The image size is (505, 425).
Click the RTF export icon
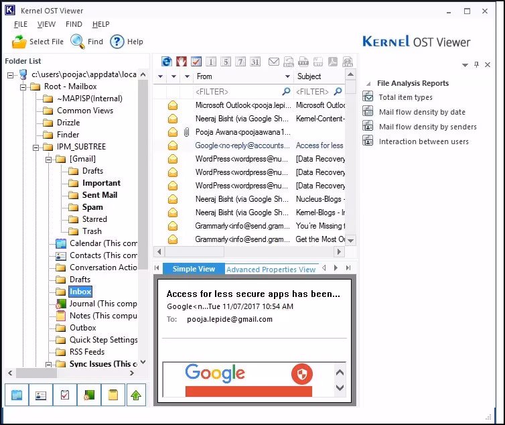318,62
